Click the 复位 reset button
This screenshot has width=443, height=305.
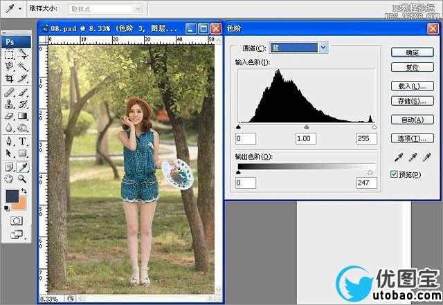pos(413,67)
